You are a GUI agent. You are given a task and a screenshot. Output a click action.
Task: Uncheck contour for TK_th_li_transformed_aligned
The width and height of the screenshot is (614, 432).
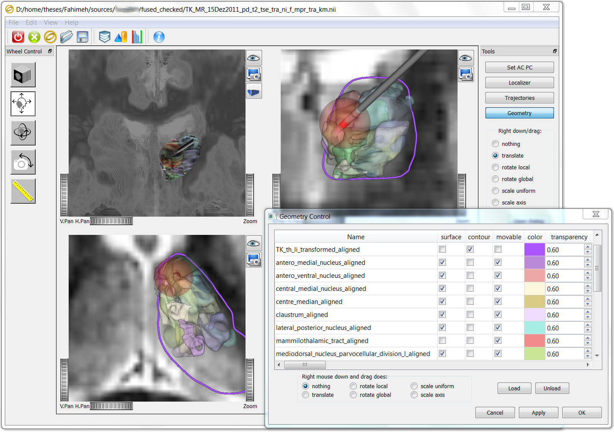pyautogui.click(x=470, y=249)
